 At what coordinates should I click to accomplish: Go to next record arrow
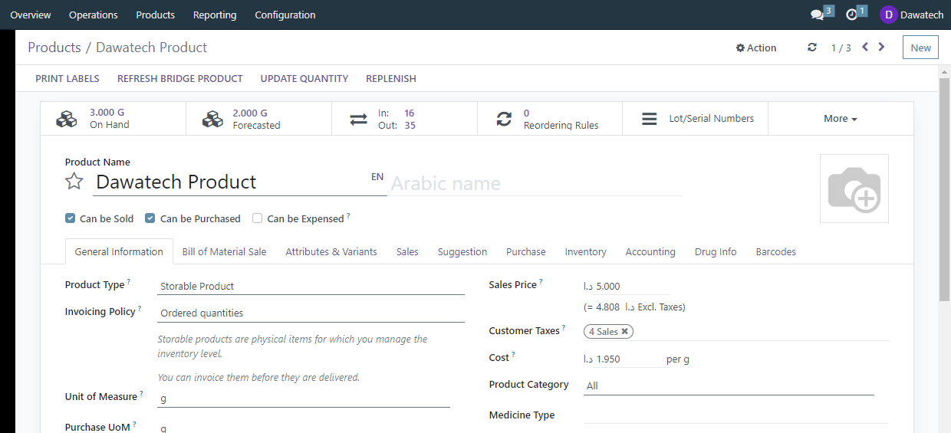point(881,47)
